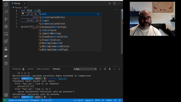Open the Explorer view in activity bar
The width and height of the screenshot is (181, 102).
tap(6, 5)
